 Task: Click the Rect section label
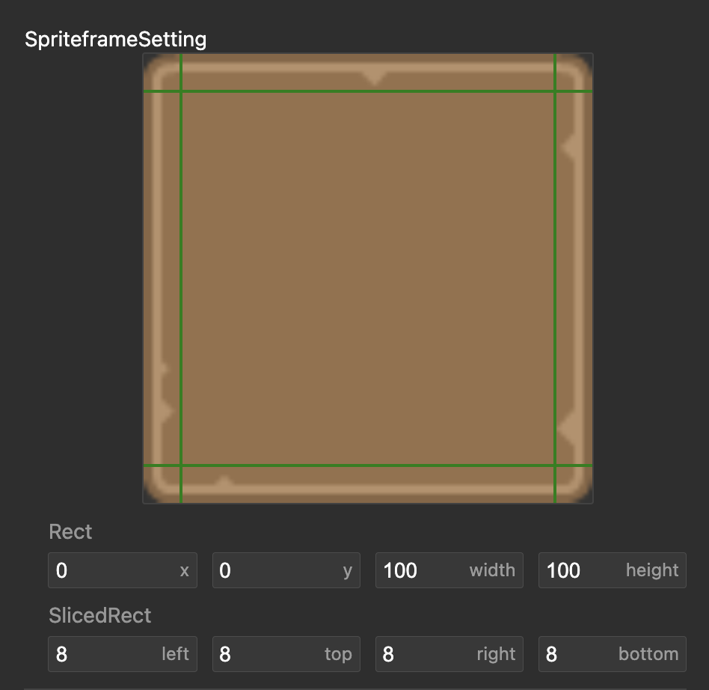pyautogui.click(x=70, y=531)
